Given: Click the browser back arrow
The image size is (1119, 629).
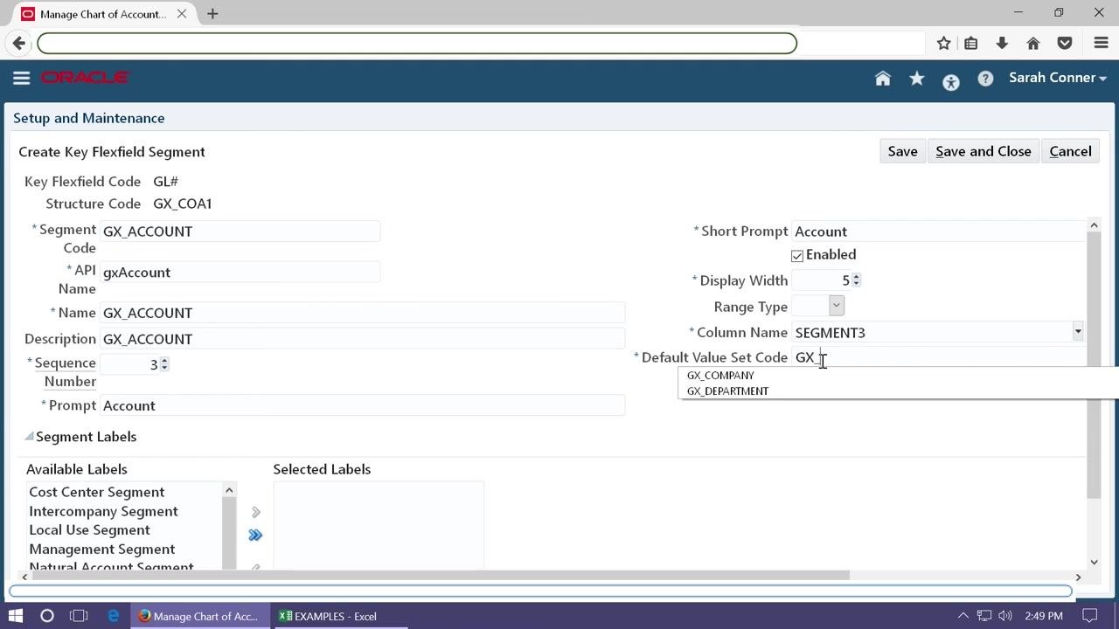Looking at the screenshot, I should (x=19, y=43).
